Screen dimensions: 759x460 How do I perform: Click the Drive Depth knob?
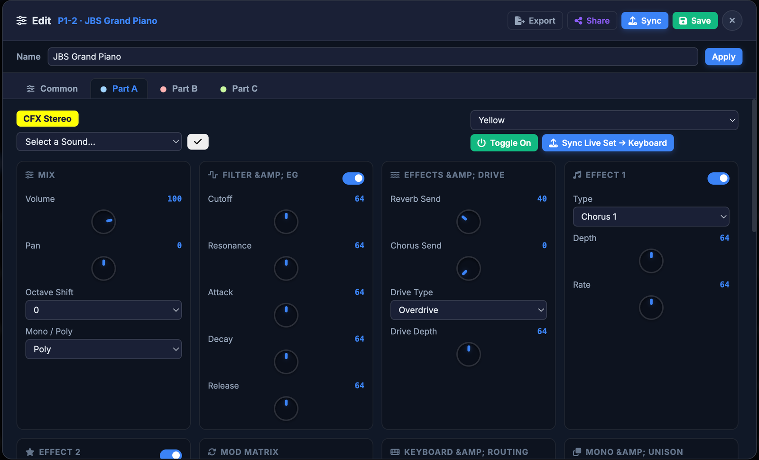coord(469,354)
